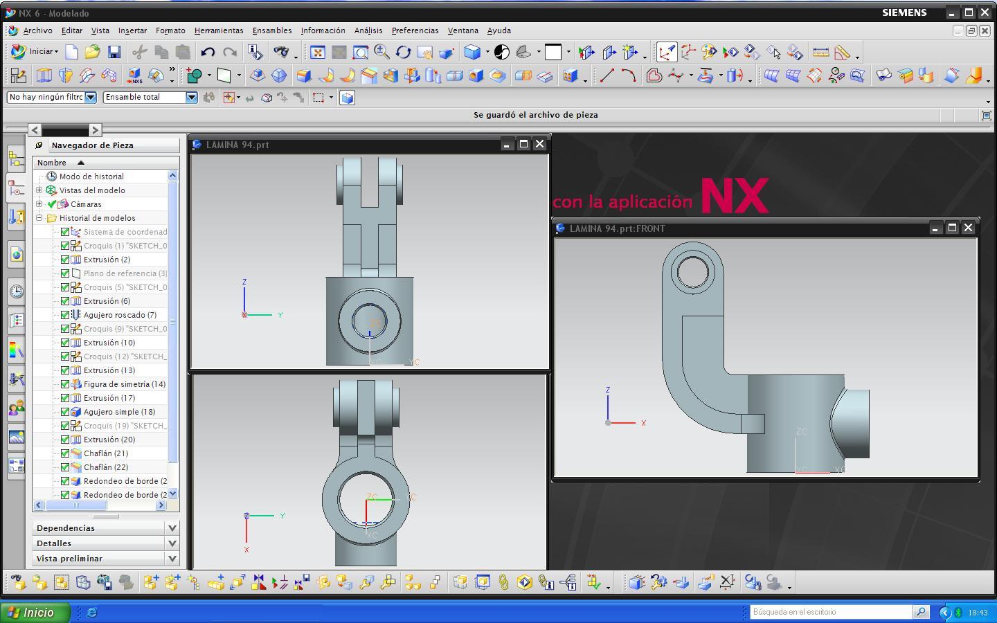997x623 pixels.
Task: Expand the Cámaras tree node
Action: point(39,204)
